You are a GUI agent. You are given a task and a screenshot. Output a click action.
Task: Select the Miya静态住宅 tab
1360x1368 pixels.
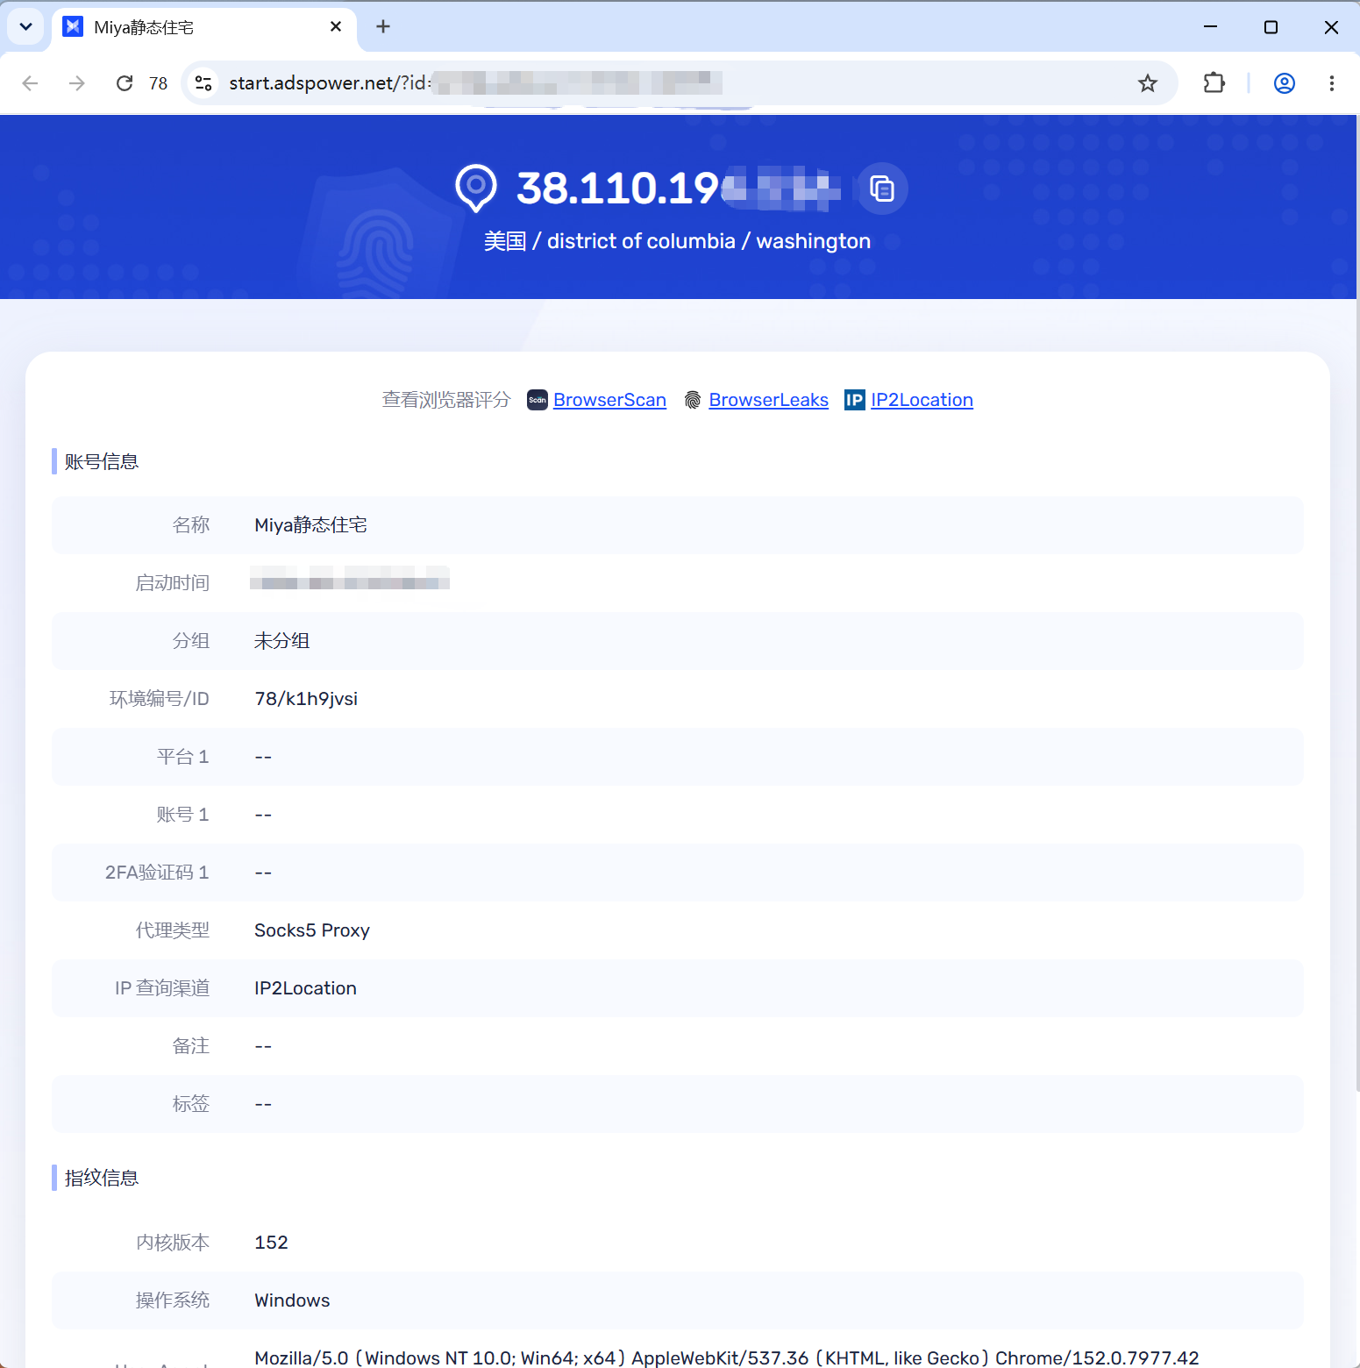204,27
